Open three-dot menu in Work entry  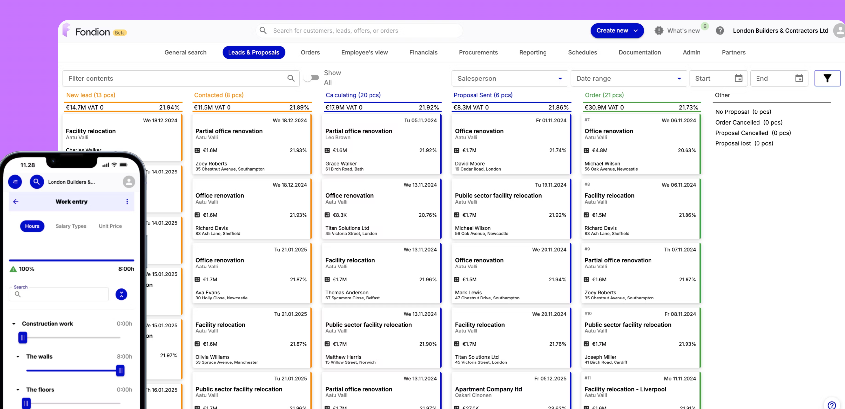tap(127, 202)
